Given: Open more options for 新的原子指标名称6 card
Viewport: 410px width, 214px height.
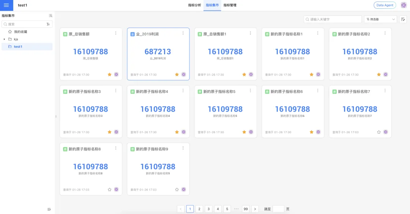Looking at the screenshot, I should point(318,91).
